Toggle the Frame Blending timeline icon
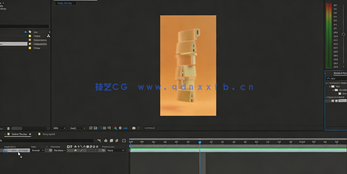Image resolution: width=347 pixels, height=174 pixels. pyautogui.click(x=111, y=140)
